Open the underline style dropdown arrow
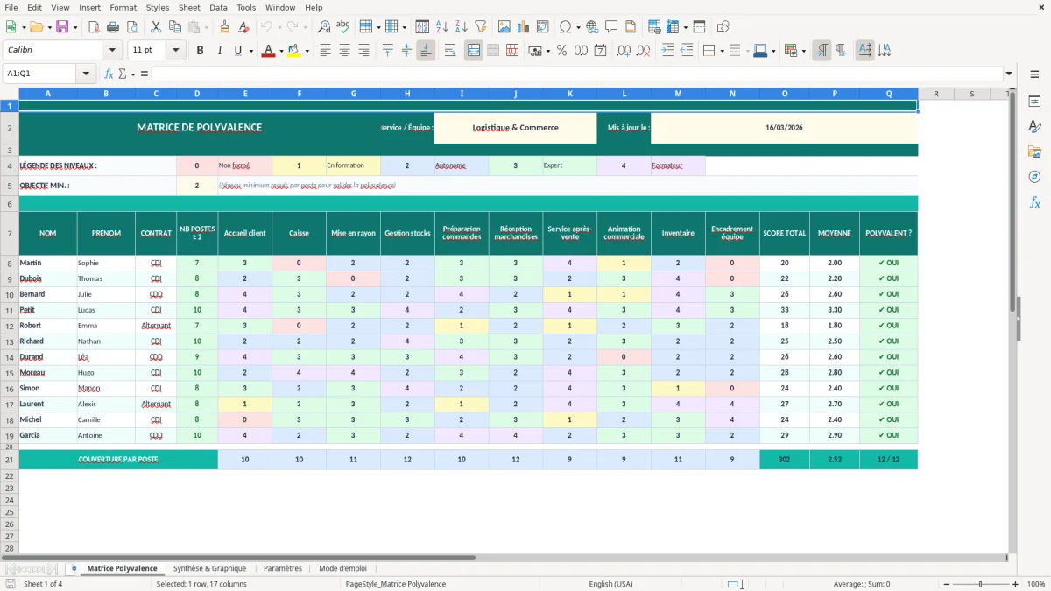Image resolution: width=1051 pixels, height=591 pixels. (251, 51)
